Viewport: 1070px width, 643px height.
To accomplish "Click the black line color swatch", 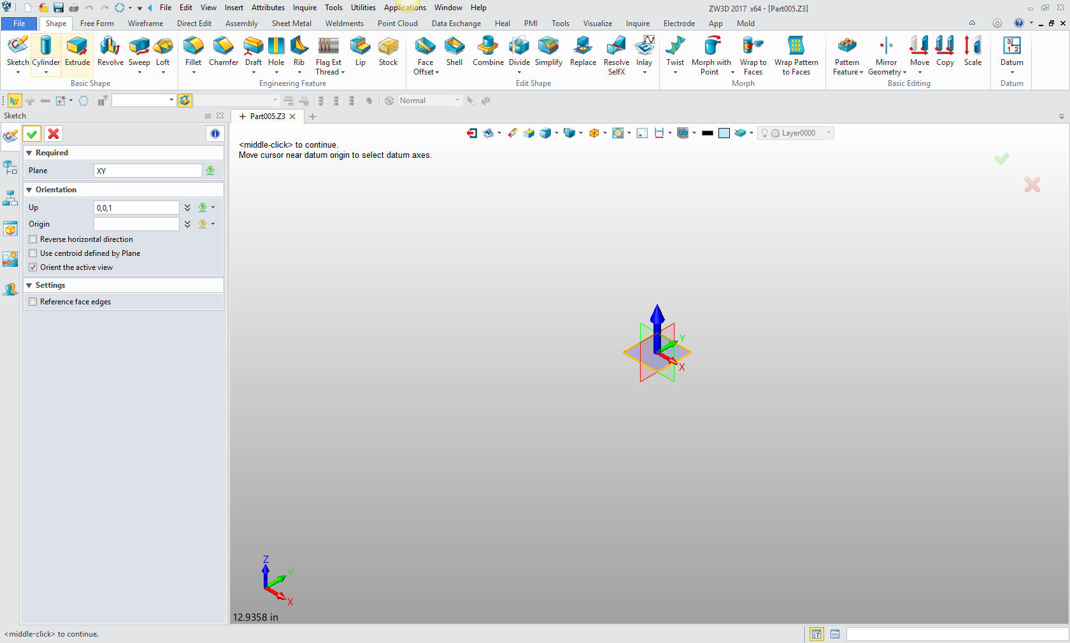I will click(x=707, y=133).
